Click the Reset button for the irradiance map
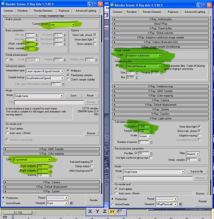This screenshot has width=214, height=219. [x=90, y=95]
